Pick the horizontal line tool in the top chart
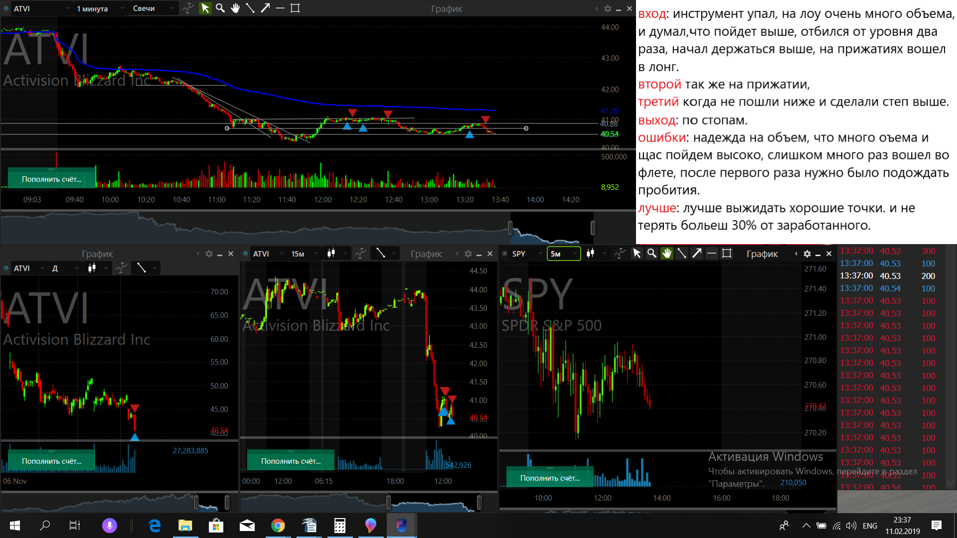This screenshot has width=957, height=538. [x=280, y=8]
